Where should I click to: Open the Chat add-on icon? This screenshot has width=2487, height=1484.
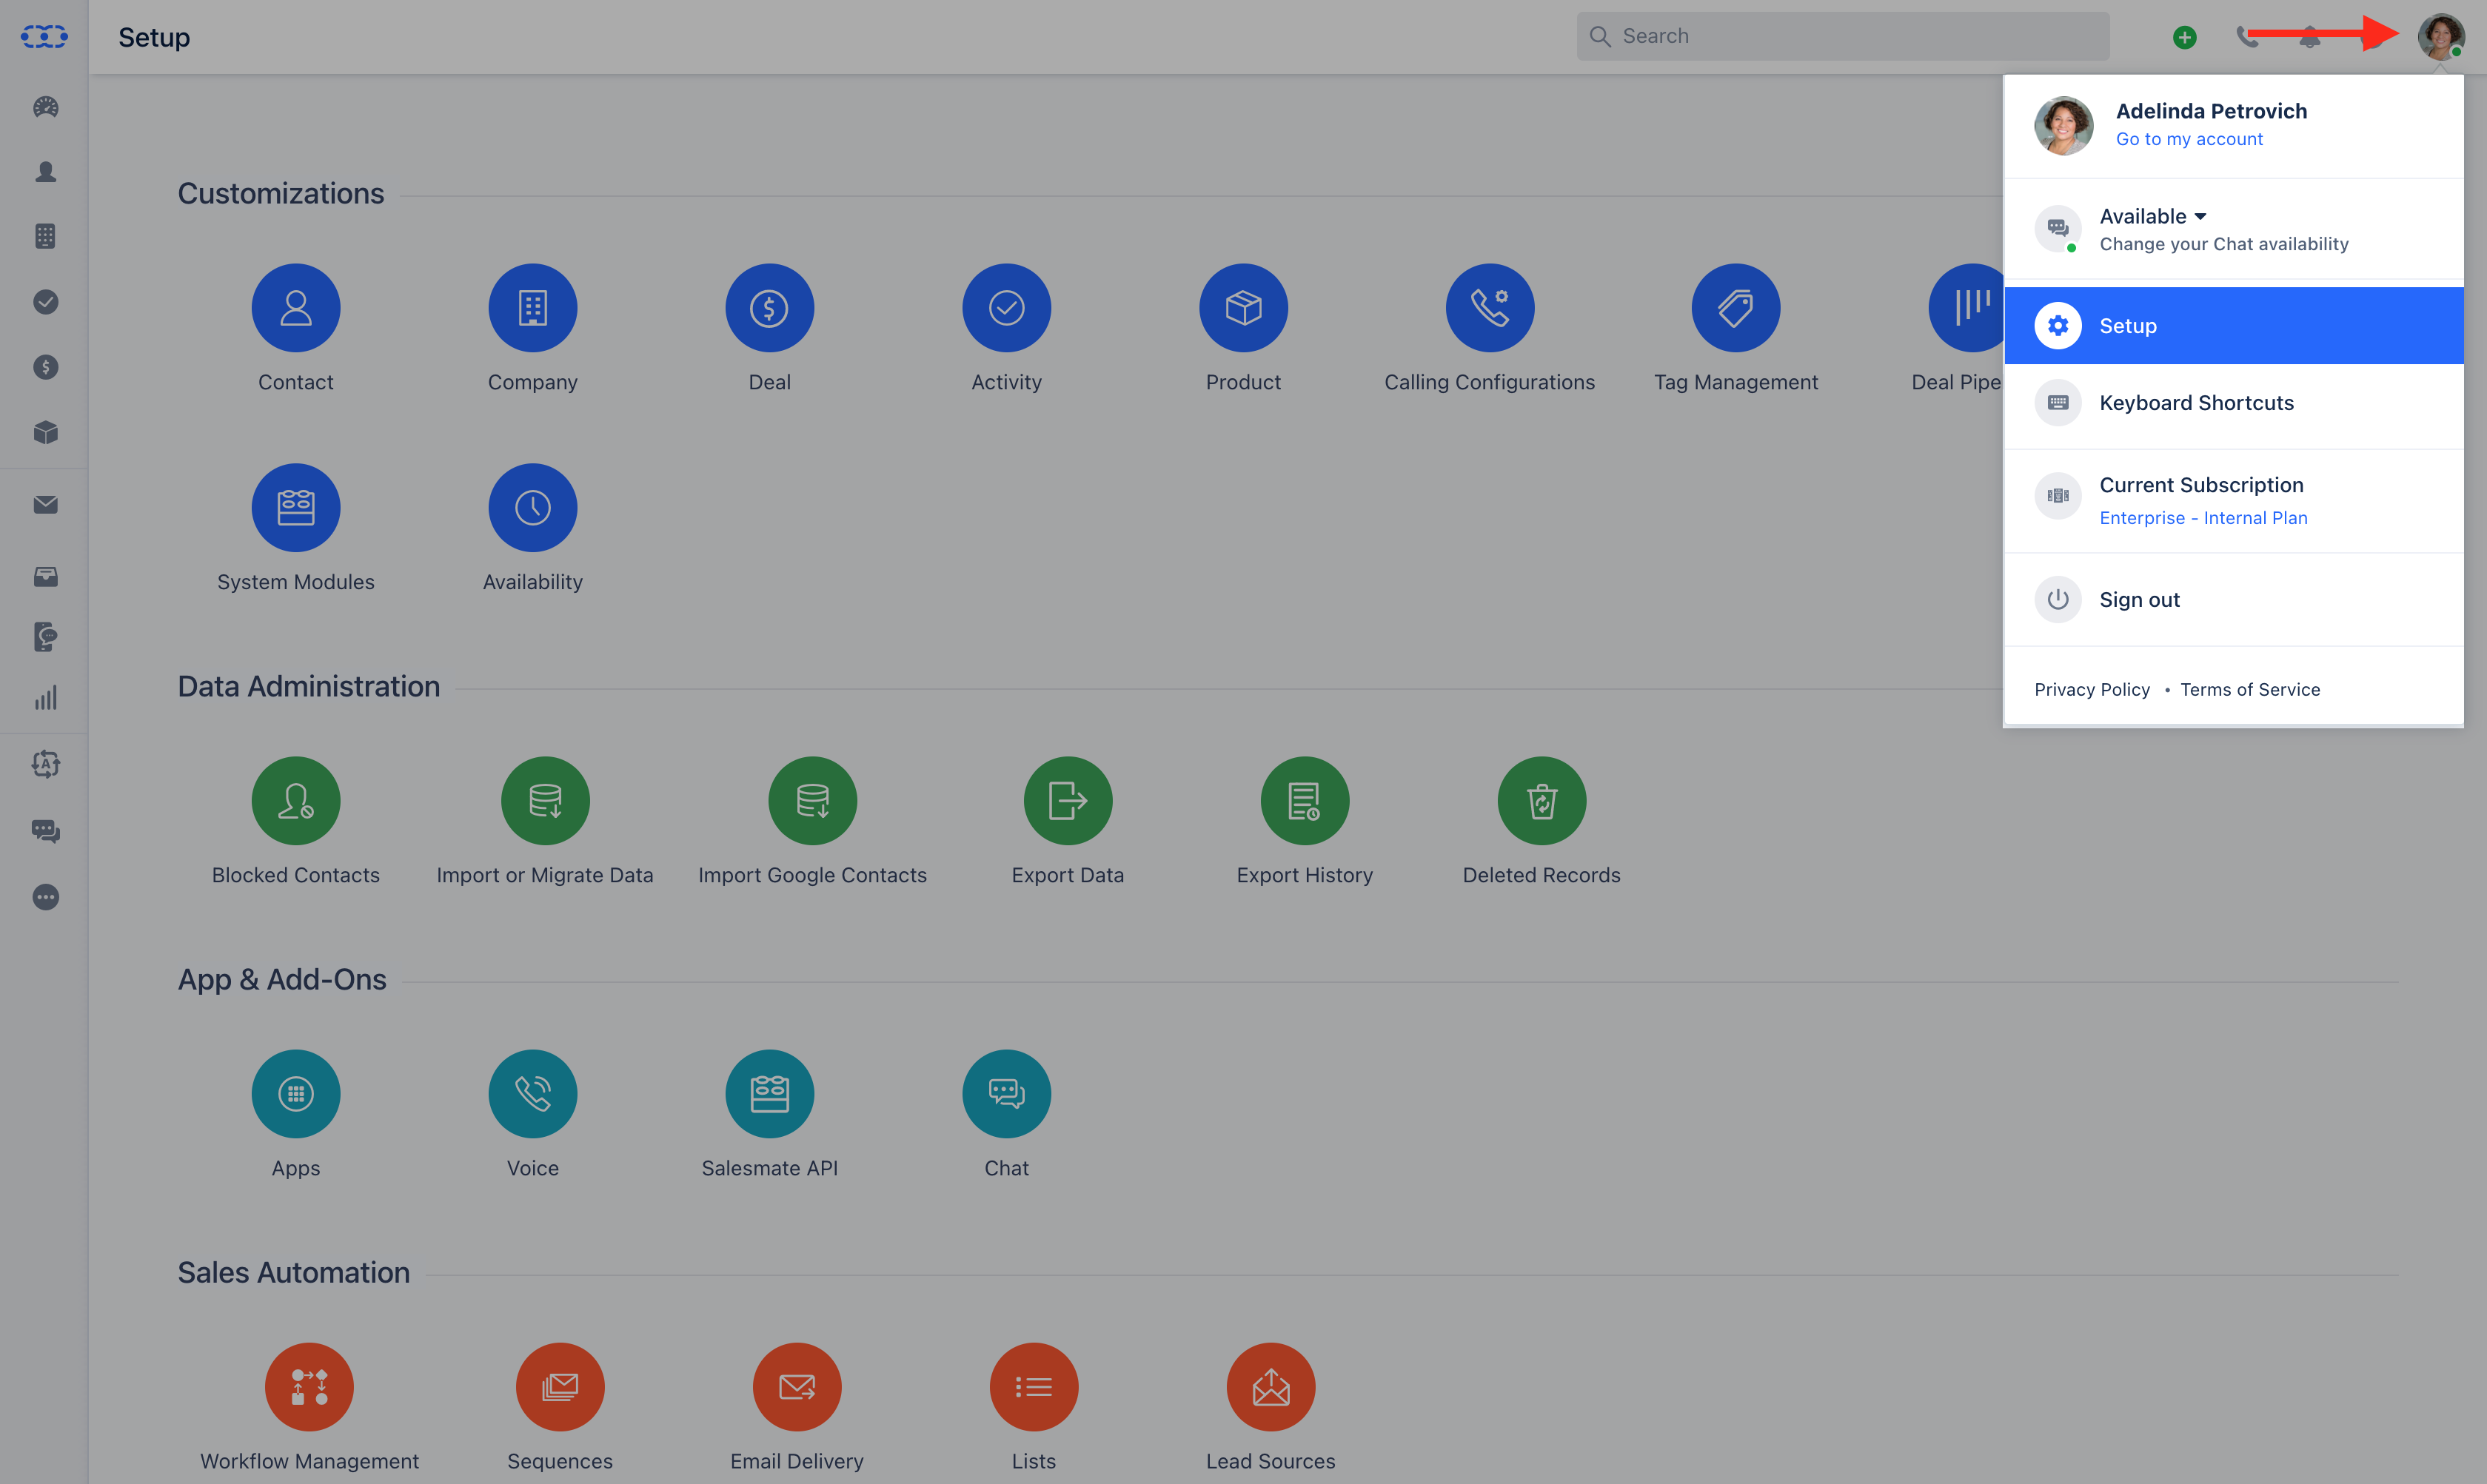tap(1006, 1094)
